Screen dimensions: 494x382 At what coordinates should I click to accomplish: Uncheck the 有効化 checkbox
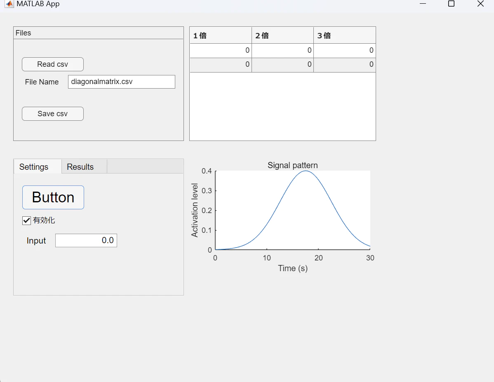pyautogui.click(x=26, y=220)
